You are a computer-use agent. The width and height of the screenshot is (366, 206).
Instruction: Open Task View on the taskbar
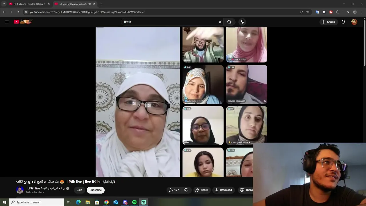pyautogui.click(x=69, y=202)
